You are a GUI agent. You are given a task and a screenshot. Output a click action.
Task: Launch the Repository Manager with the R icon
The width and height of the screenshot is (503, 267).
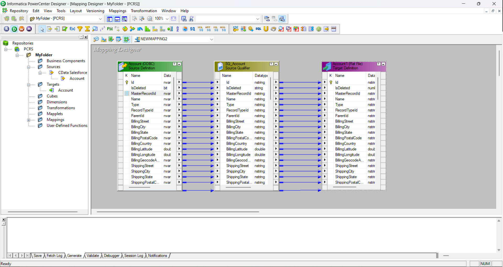click(x=7, y=29)
